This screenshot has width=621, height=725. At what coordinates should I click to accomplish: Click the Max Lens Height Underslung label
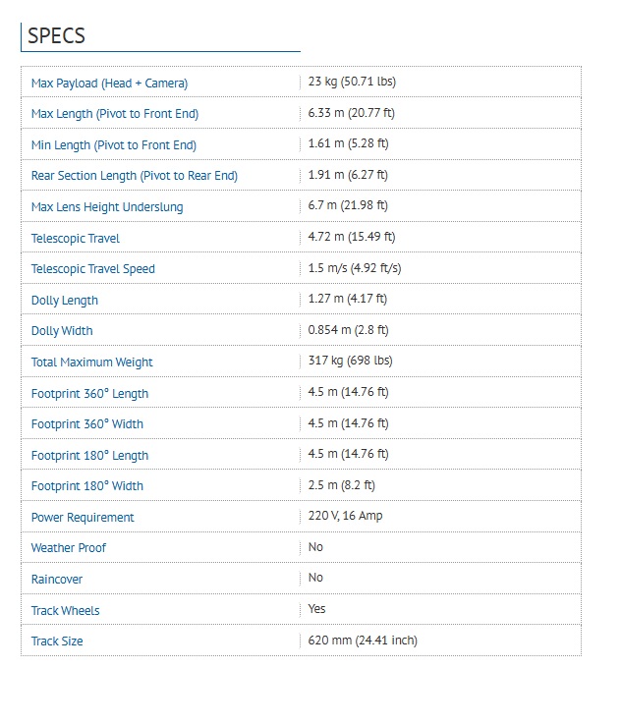[x=107, y=207]
